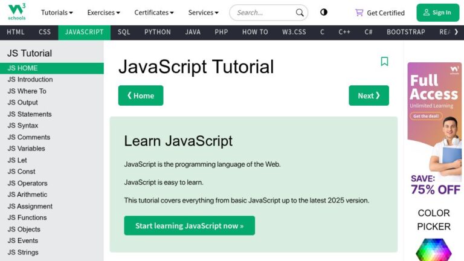
Task: Open the Certificates dropdown menu
Action: (x=154, y=13)
